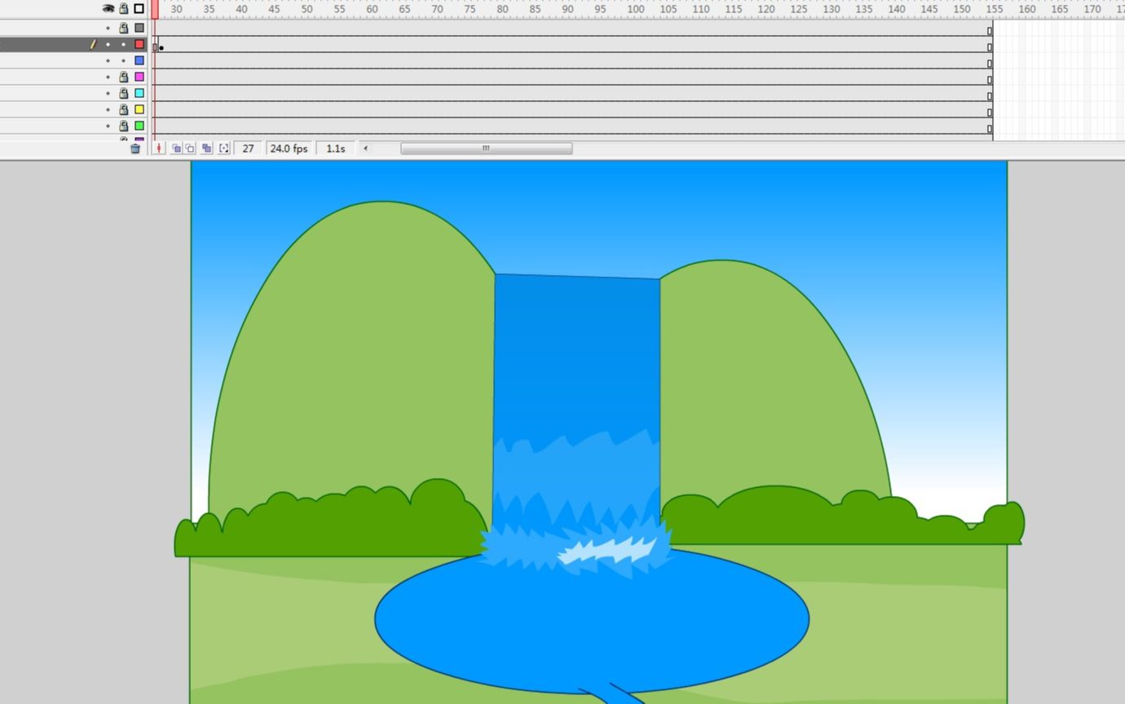Select the white splash highlight at waterfall base

pyautogui.click(x=606, y=551)
